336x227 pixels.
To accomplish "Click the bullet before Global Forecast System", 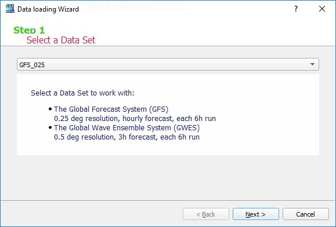I will pos(50,109).
